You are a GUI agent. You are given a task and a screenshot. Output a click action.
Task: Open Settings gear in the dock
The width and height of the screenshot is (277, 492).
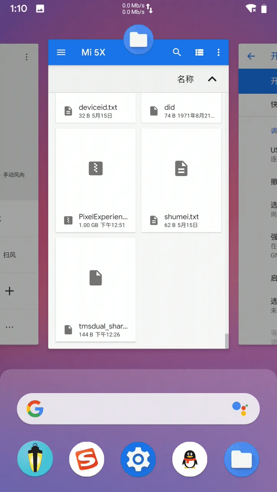click(138, 459)
